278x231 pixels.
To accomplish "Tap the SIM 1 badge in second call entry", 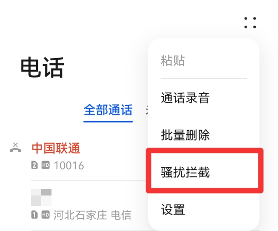I will [34, 215].
